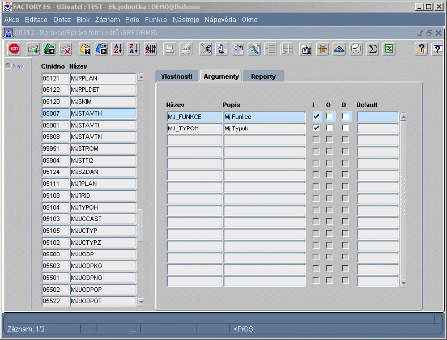This screenshot has width=447, height=340.
Task: Click the sort descending Z-A icon
Action: pos(133,49)
